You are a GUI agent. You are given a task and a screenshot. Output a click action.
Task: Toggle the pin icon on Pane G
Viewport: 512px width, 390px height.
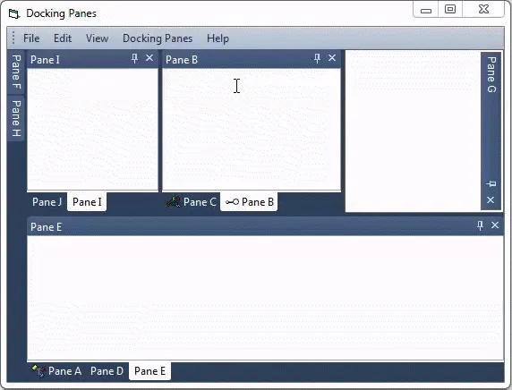coord(491,184)
